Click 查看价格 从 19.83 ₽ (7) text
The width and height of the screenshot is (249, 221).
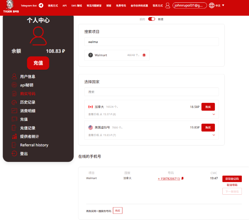(x=102, y=135)
